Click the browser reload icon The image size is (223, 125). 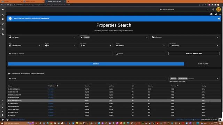[x=8, y=5]
